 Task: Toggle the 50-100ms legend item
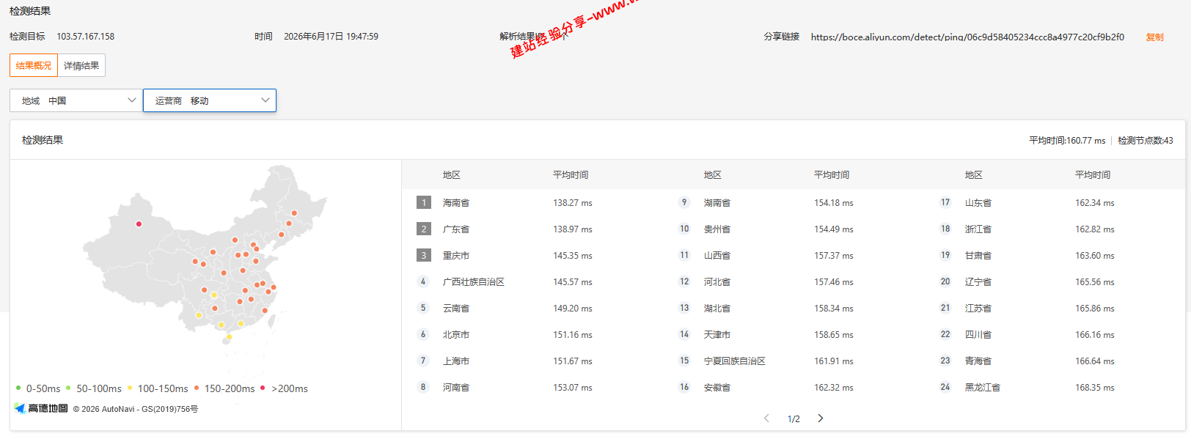[x=94, y=388]
